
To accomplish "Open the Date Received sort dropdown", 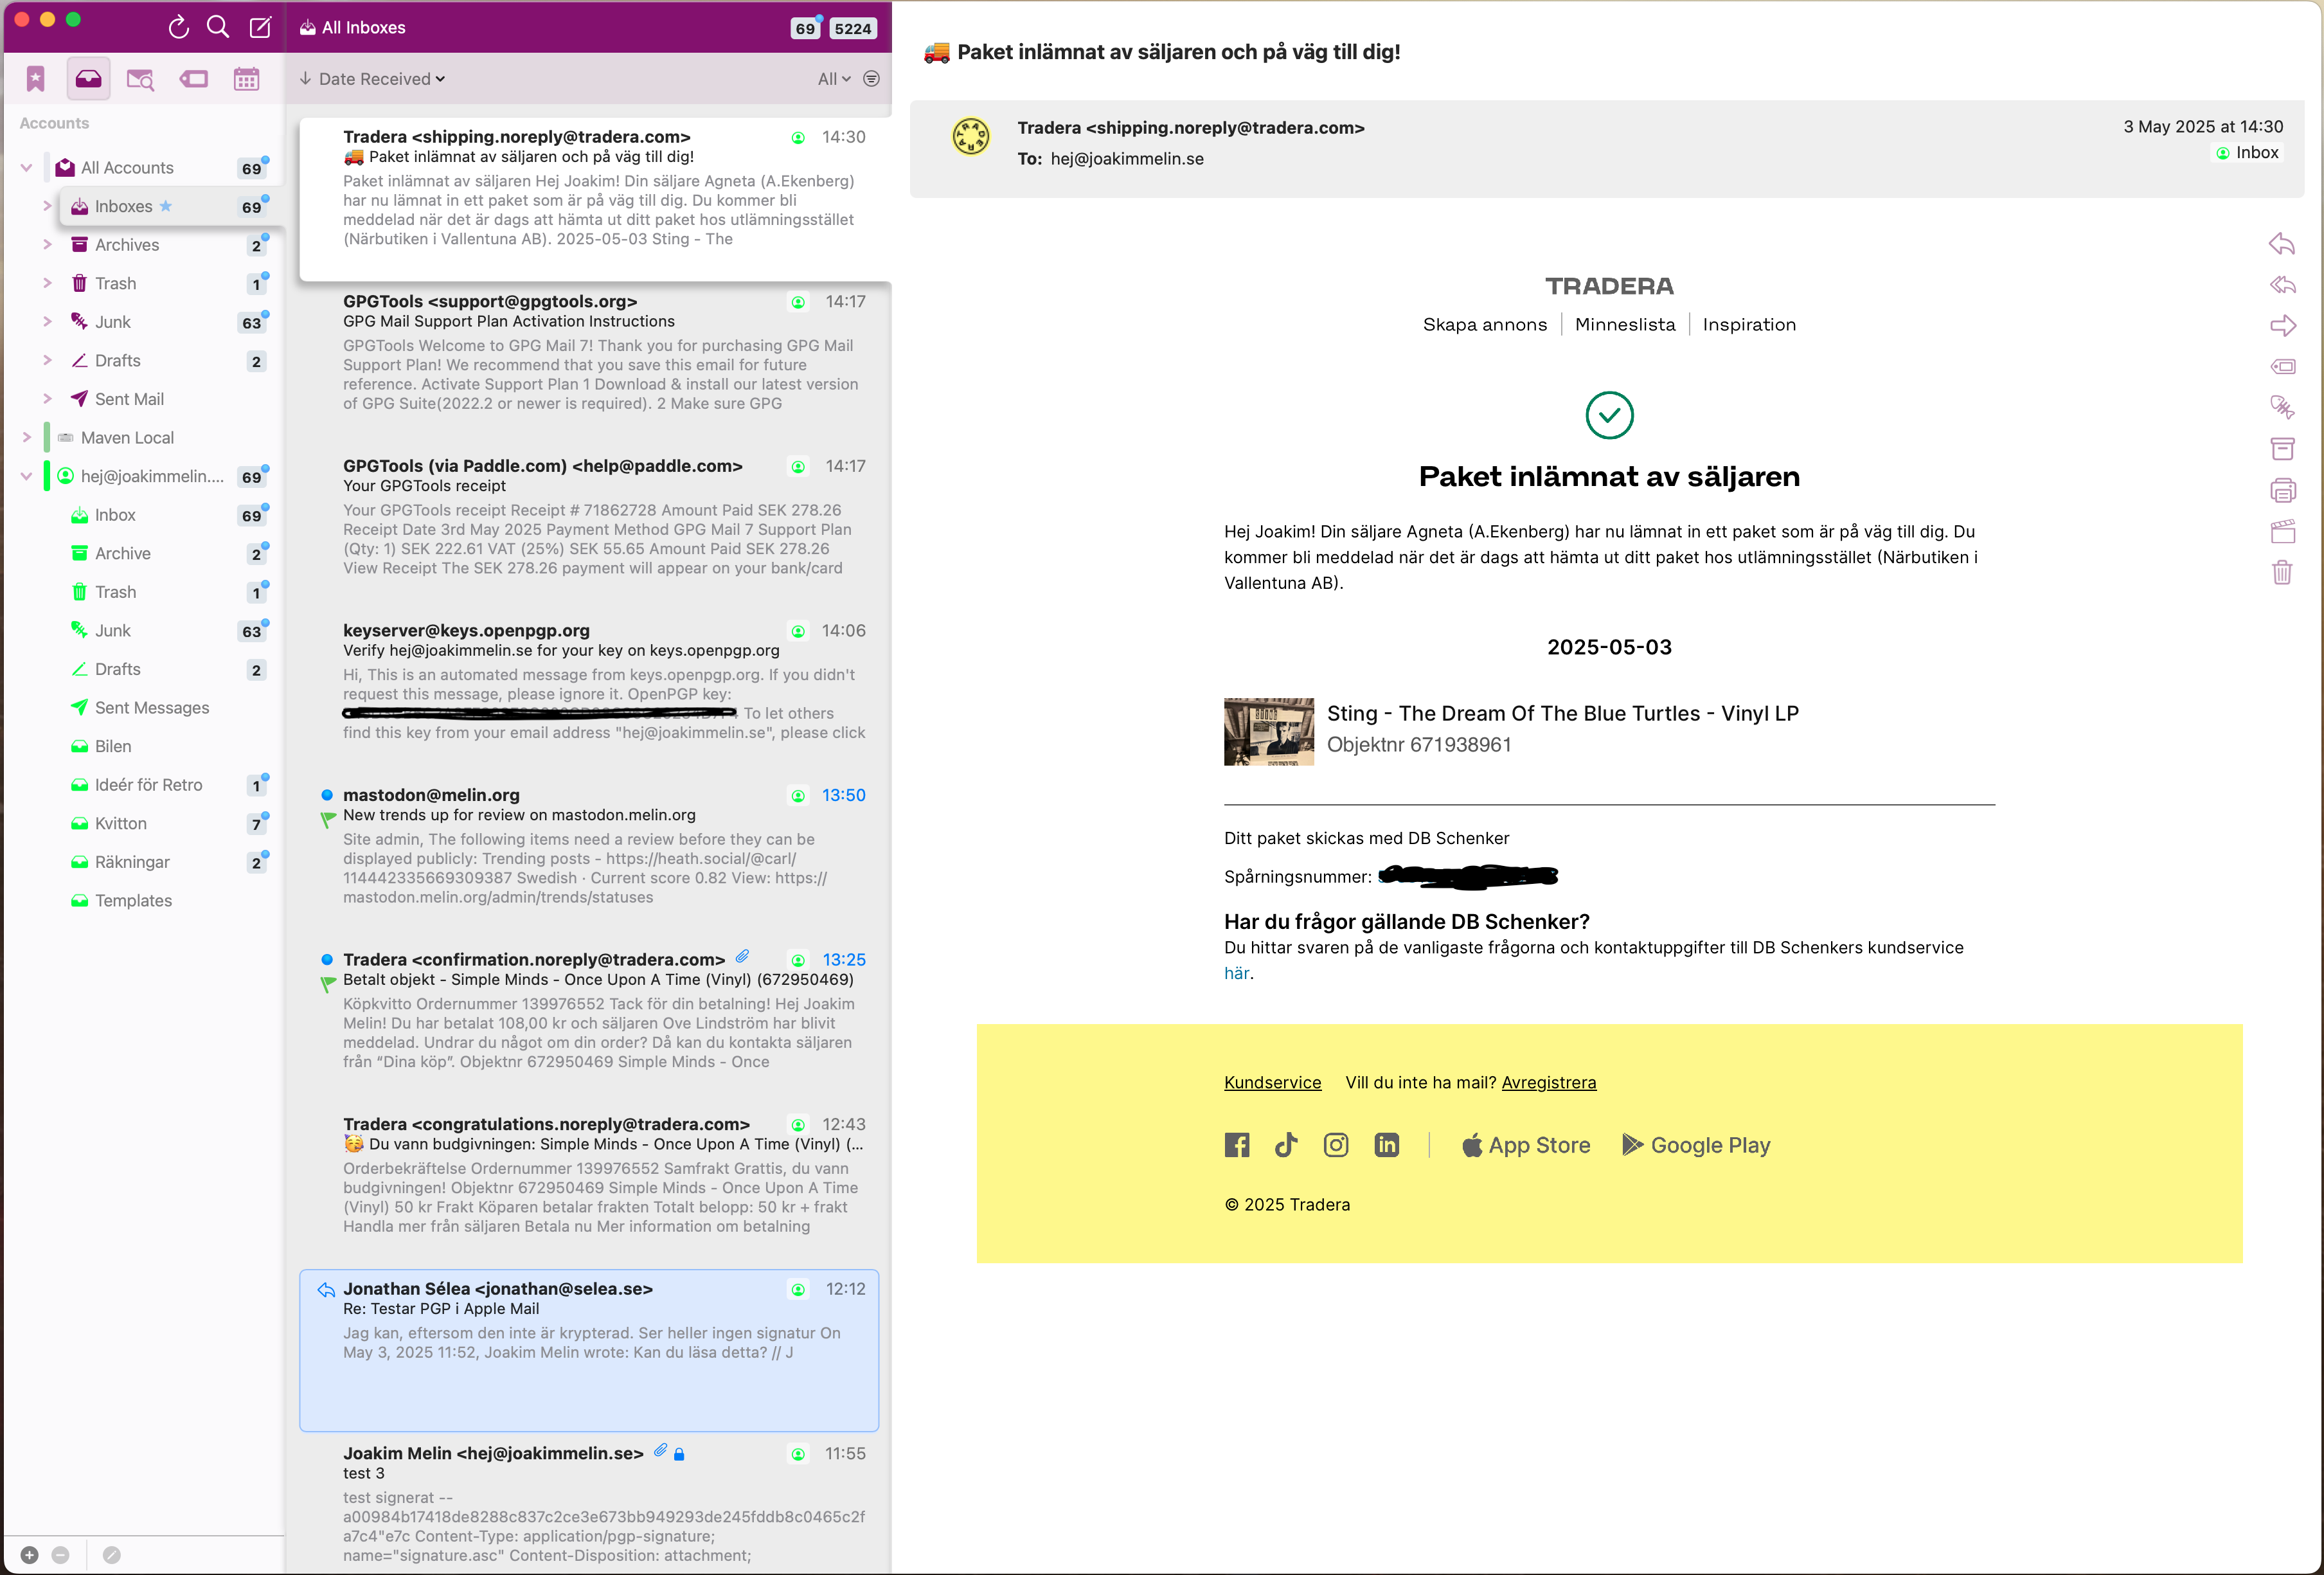I will [x=373, y=79].
